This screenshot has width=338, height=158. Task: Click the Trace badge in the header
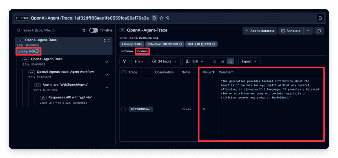(22, 18)
